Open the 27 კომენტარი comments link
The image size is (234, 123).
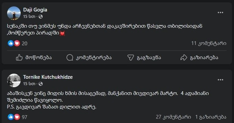(x=173, y=117)
